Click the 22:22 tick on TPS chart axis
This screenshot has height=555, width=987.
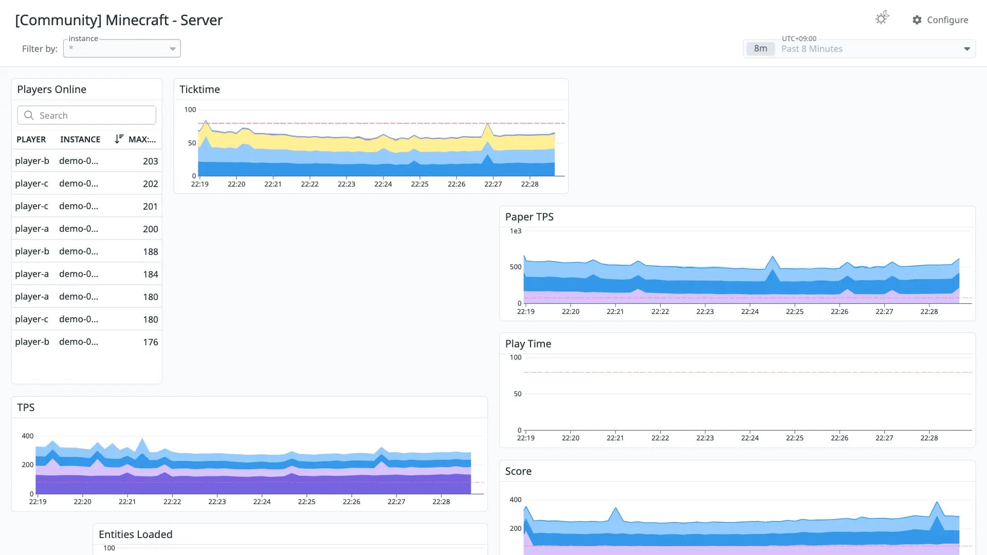click(172, 502)
